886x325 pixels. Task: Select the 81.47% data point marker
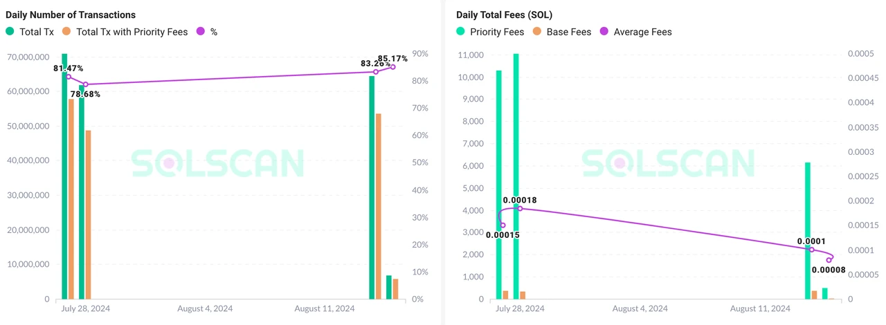click(x=69, y=77)
